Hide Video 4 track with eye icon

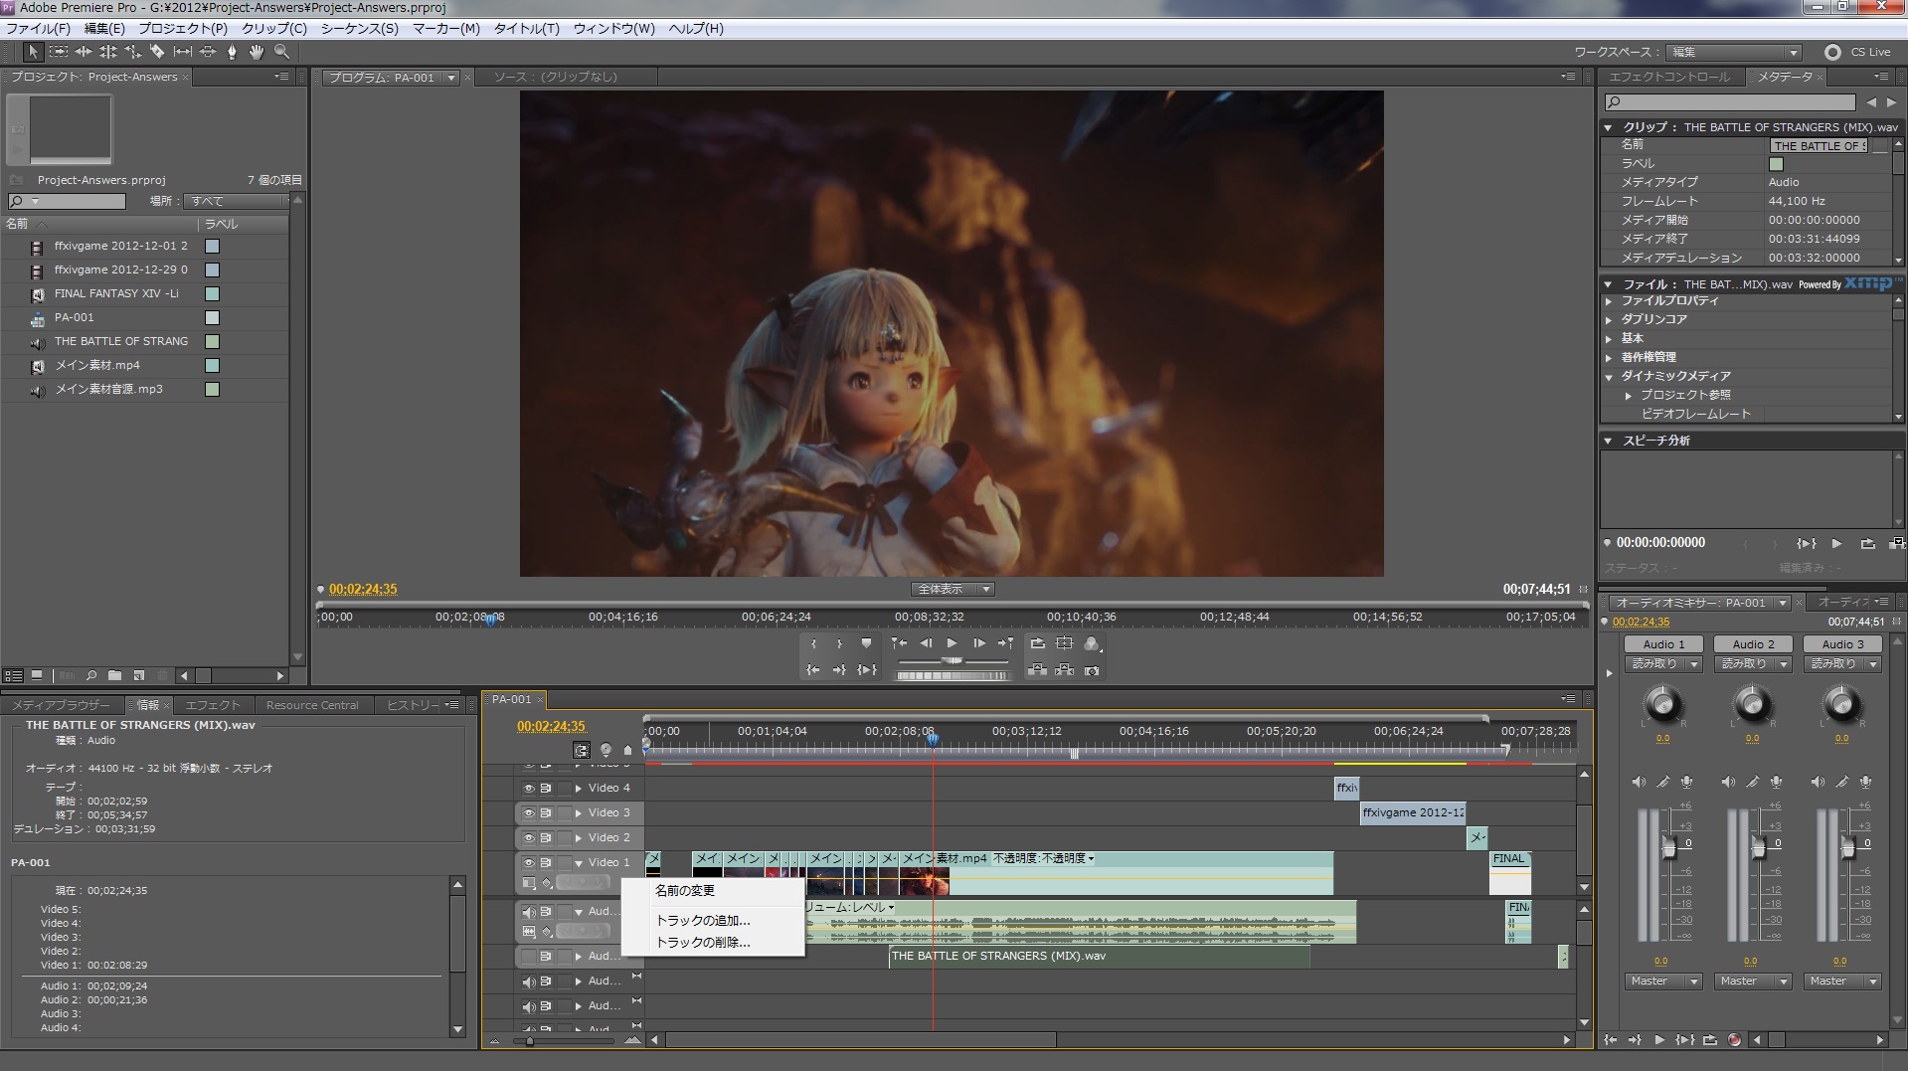pos(529,789)
